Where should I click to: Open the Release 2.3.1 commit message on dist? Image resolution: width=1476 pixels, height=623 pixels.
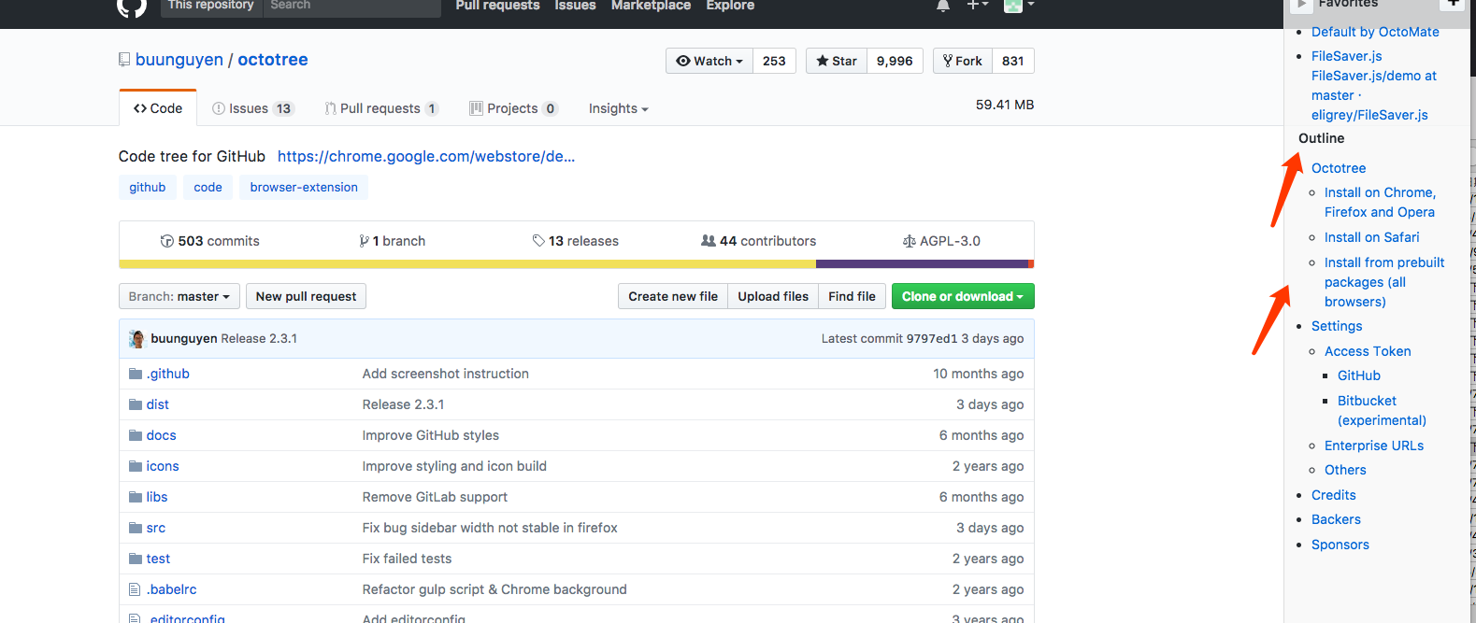point(404,404)
